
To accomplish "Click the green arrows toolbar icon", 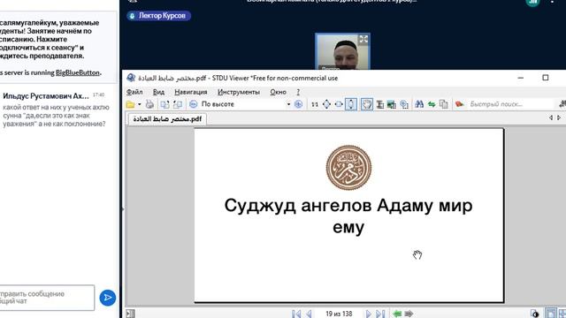I will click(432, 104).
